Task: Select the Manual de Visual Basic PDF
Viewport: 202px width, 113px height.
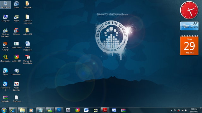Action: point(27,59)
